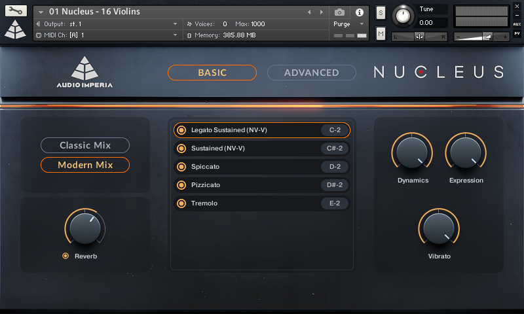Click the Expression knob
The width and height of the screenshot is (524, 314).
click(466, 152)
